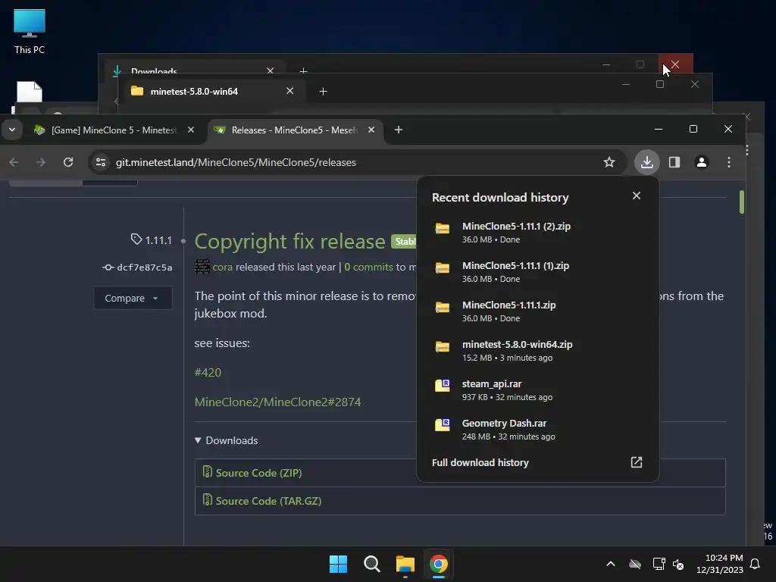This screenshot has width=776, height=582.
Task: Open taskbar Search
Action: coord(371,564)
